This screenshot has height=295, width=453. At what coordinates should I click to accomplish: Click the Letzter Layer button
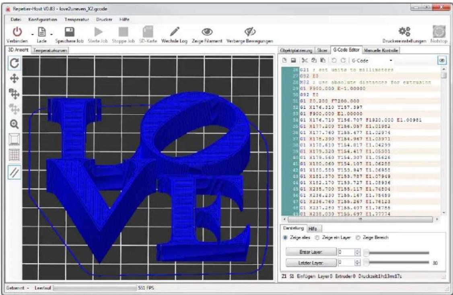(311, 263)
